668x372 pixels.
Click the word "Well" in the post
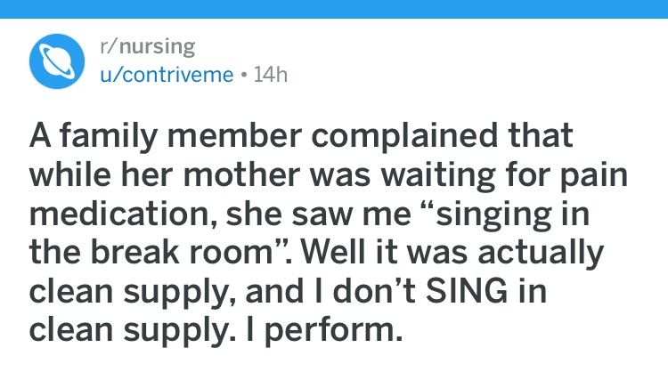click(x=334, y=252)
